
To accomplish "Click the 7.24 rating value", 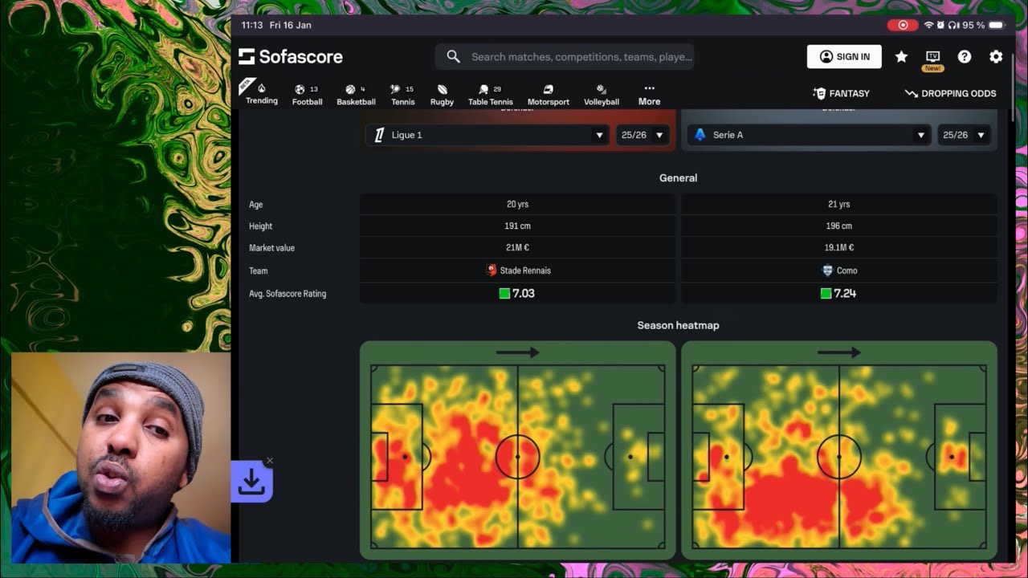I will pos(845,293).
